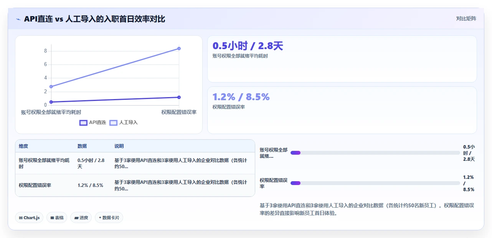Click the 人工导入 data point at 权限配置错误率

[179, 48]
